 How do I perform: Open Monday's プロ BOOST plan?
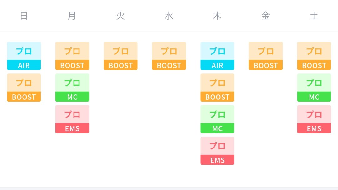point(72,56)
